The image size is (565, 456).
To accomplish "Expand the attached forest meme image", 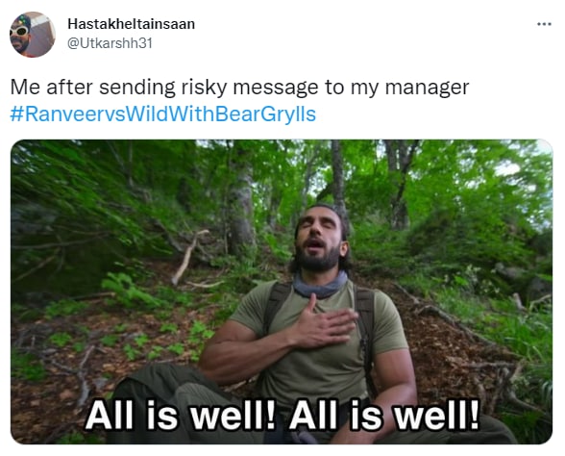I will pos(282,291).
